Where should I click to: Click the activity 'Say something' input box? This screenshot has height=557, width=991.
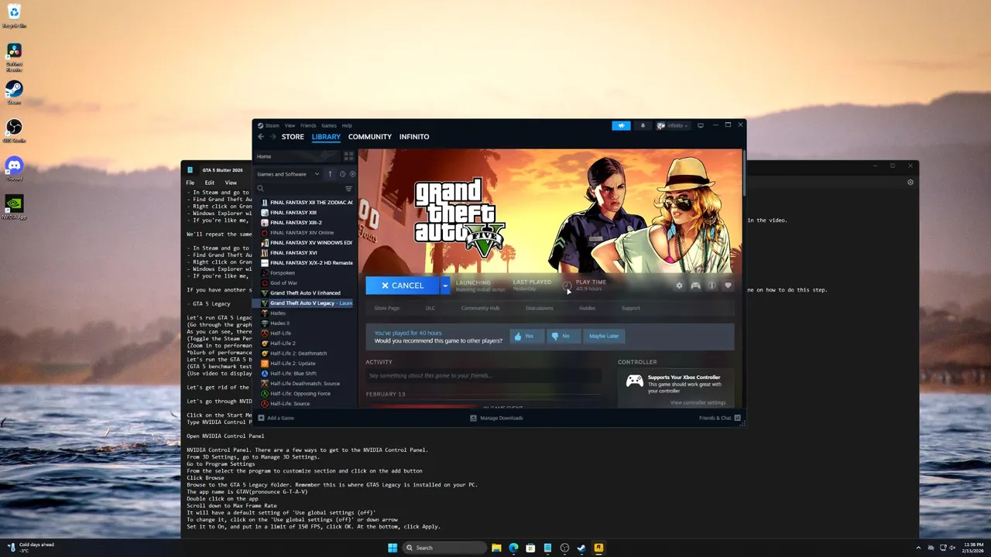483,375
